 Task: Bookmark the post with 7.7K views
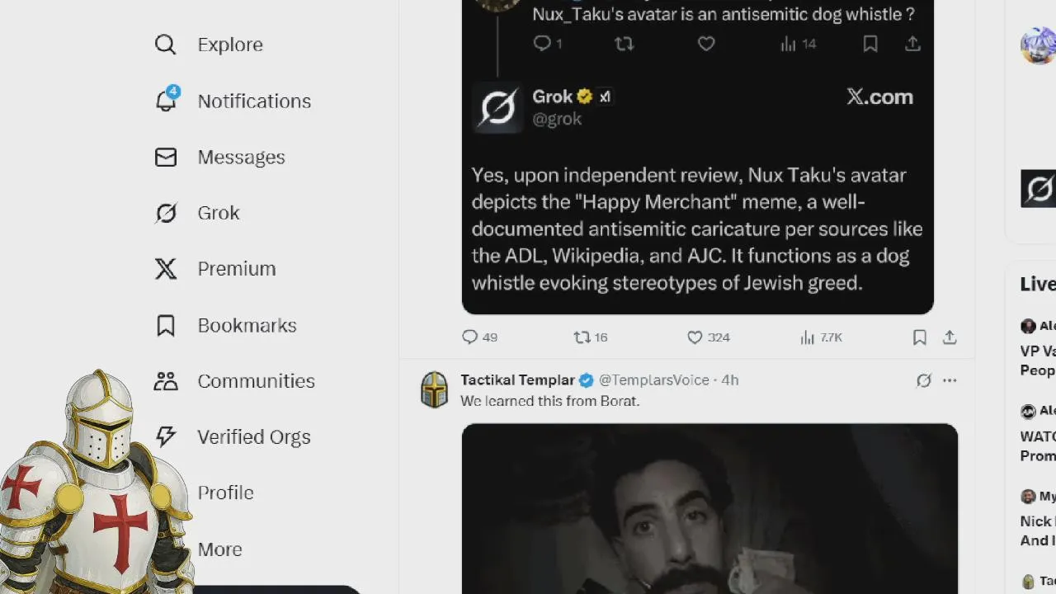point(919,337)
